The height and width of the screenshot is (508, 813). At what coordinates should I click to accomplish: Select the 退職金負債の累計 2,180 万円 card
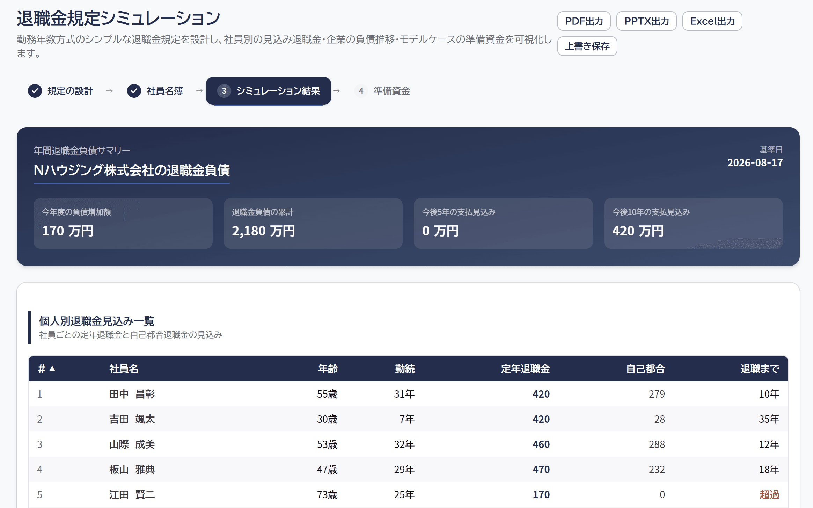click(x=313, y=223)
